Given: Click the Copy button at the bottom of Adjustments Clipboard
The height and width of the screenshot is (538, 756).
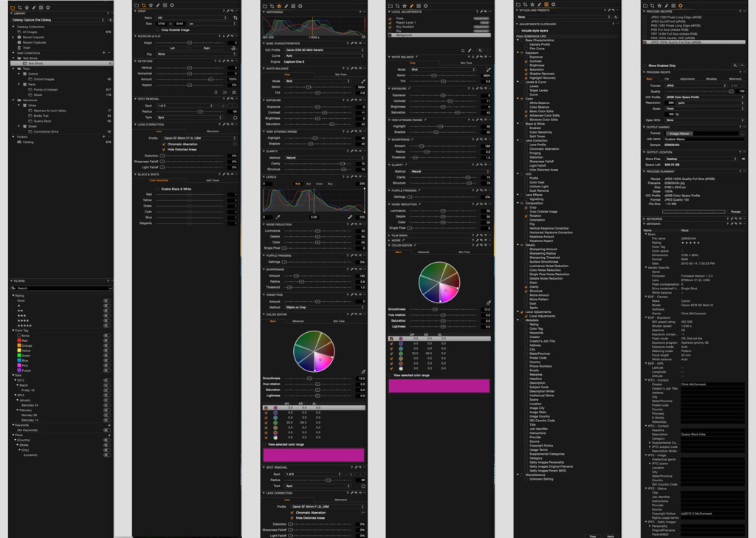Looking at the screenshot, I should pos(593,536).
